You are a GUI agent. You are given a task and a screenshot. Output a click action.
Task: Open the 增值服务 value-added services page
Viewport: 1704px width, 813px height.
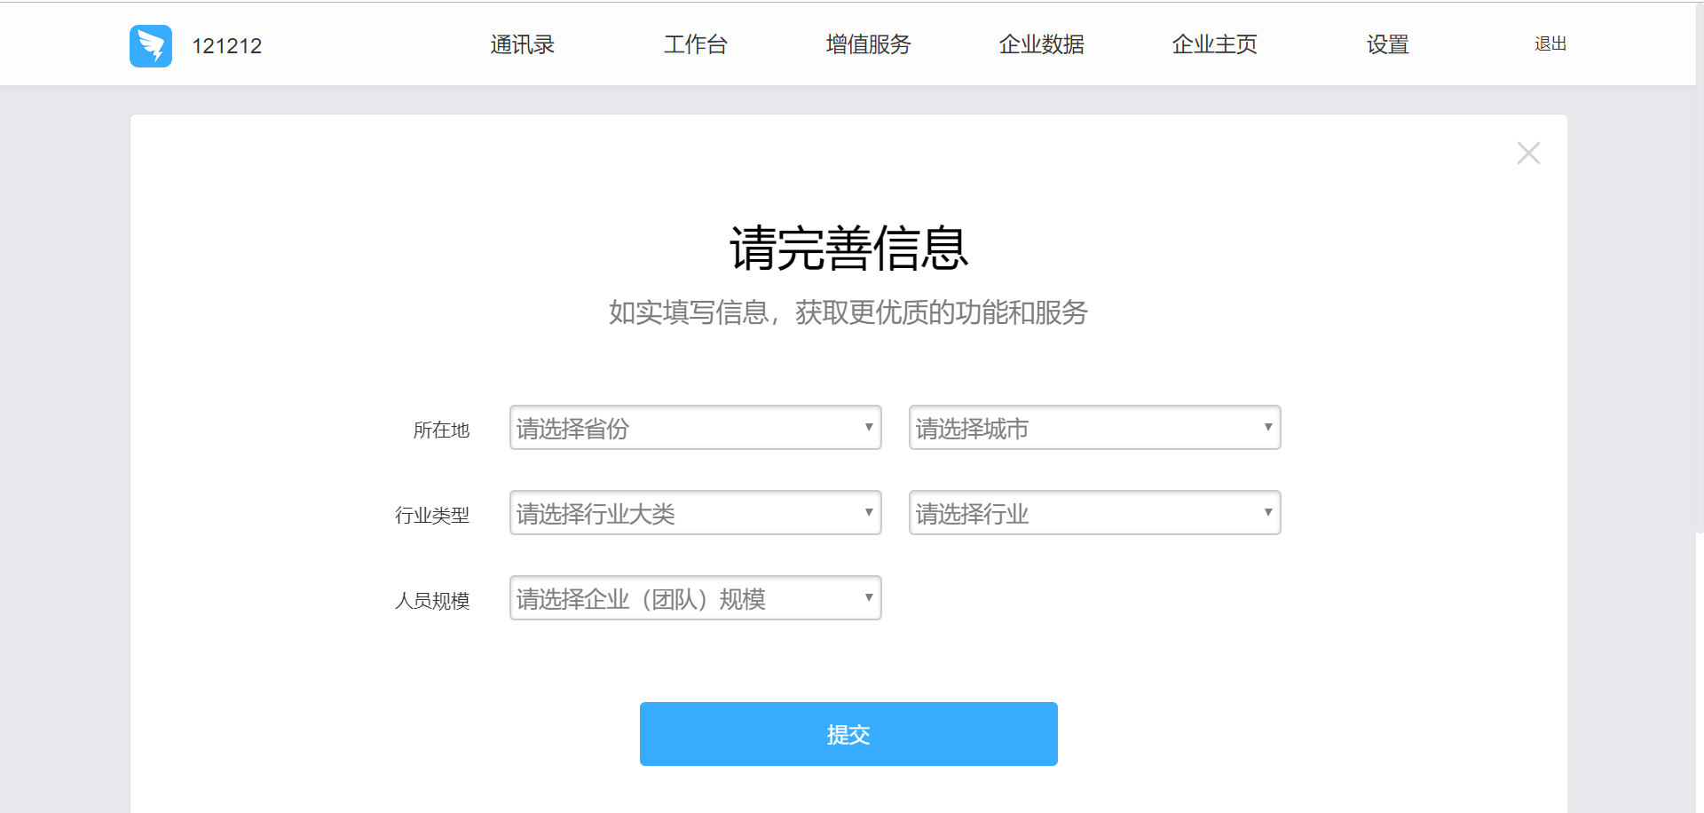(x=868, y=44)
